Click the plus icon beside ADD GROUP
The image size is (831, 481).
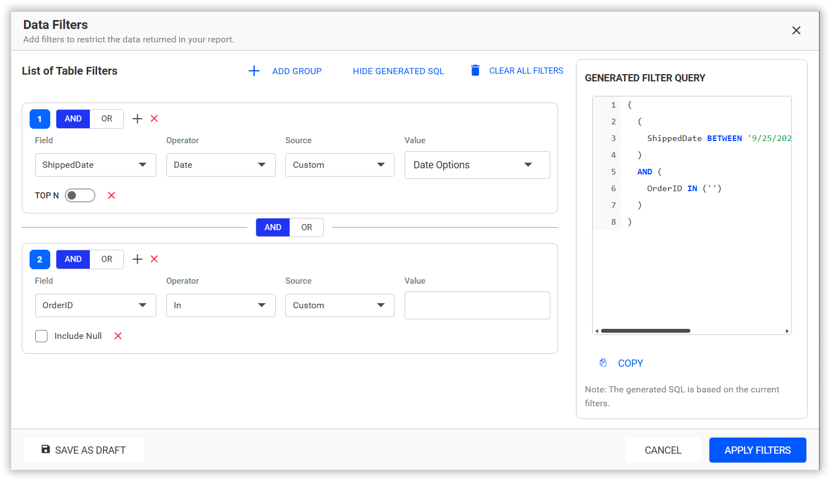(x=254, y=71)
